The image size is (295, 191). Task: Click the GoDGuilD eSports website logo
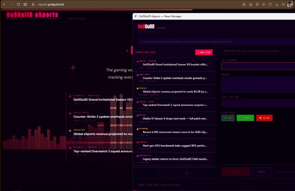(x=32, y=15)
